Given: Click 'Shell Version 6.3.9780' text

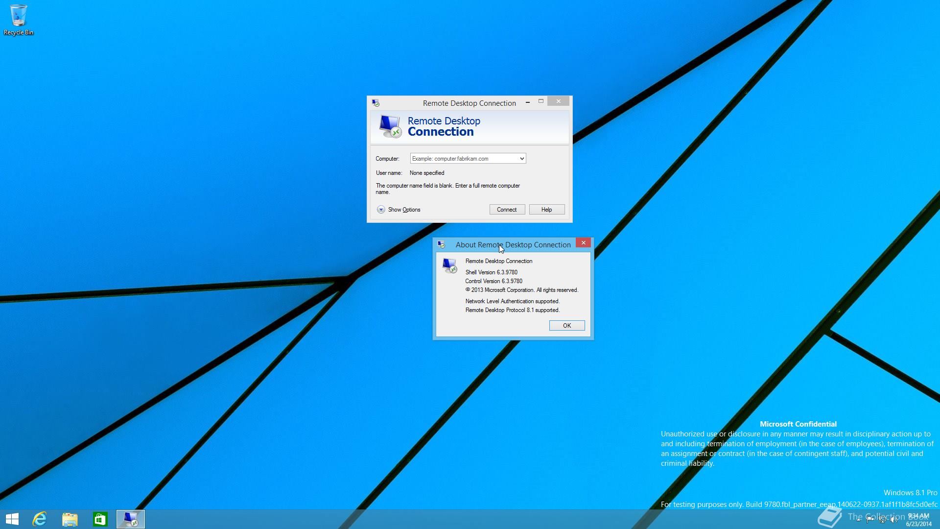Looking at the screenshot, I should (x=492, y=272).
